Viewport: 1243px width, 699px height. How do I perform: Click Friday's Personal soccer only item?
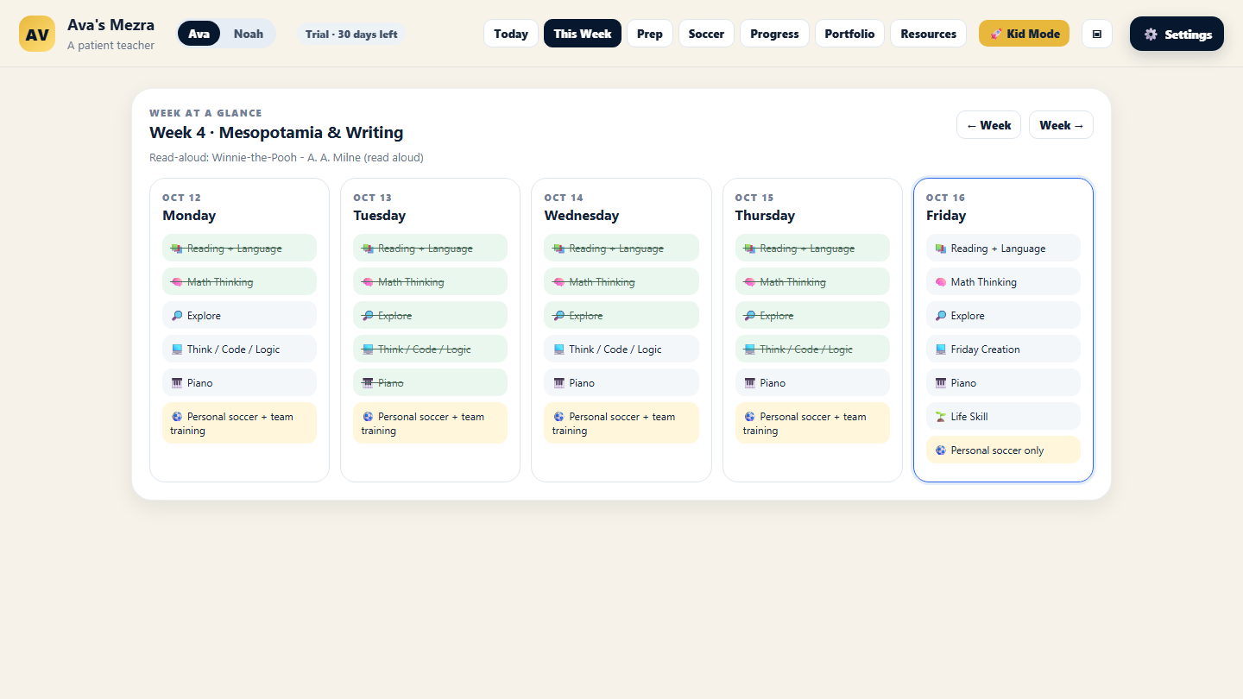tap(1003, 450)
